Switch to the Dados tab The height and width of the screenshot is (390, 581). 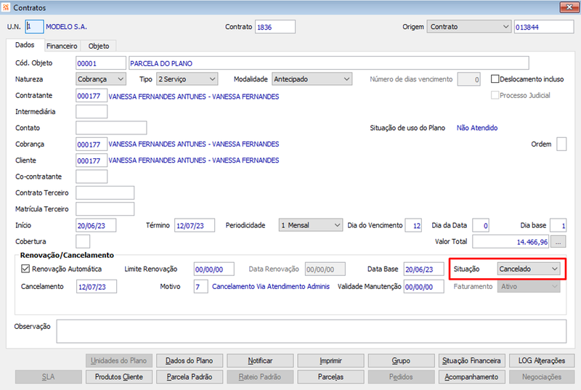tap(25, 45)
